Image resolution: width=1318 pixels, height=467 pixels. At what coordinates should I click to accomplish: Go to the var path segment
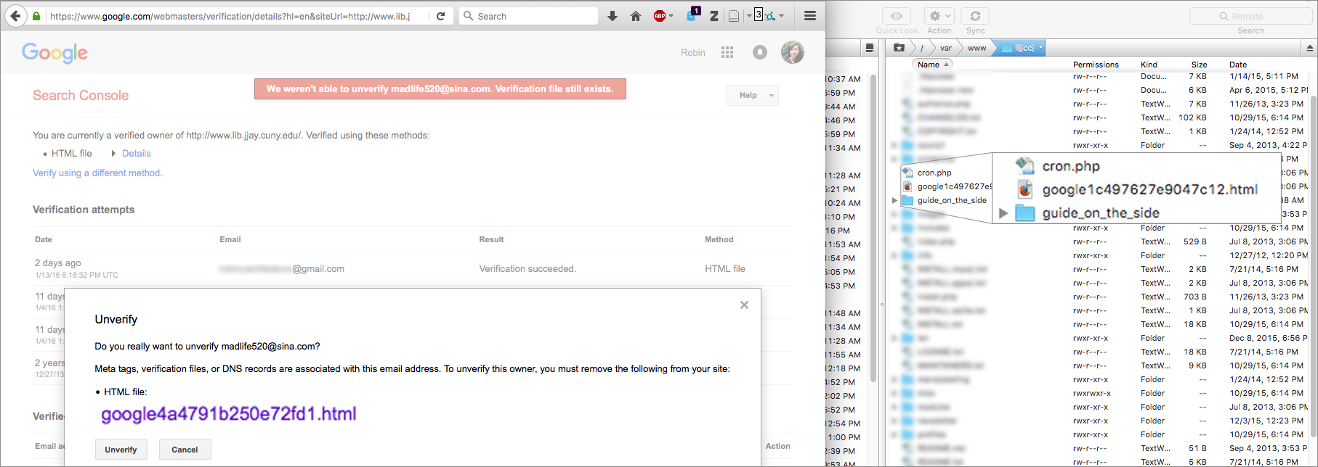click(946, 48)
